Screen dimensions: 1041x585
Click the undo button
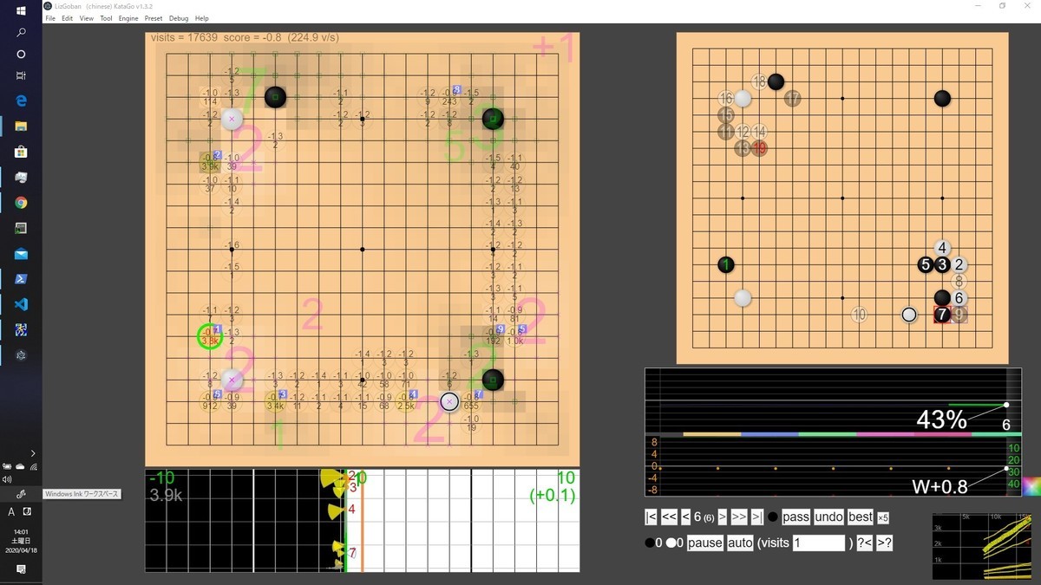pyautogui.click(x=828, y=517)
